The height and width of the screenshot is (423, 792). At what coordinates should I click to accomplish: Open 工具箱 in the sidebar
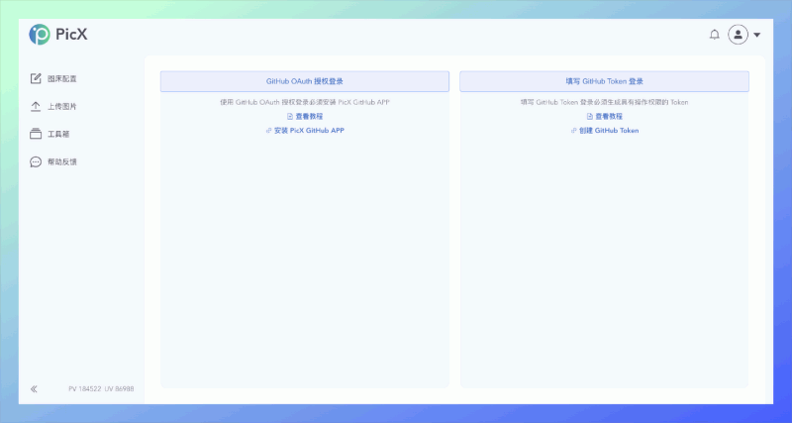tap(50, 135)
